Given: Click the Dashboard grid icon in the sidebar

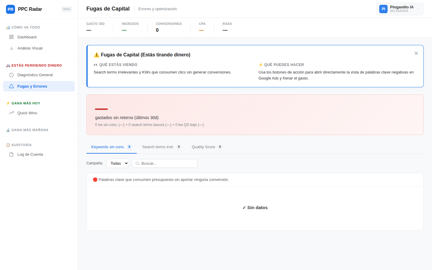Looking at the screenshot, I should [11, 37].
